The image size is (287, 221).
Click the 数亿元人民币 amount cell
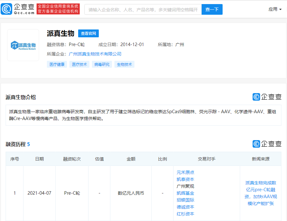(x=131, y=193)
